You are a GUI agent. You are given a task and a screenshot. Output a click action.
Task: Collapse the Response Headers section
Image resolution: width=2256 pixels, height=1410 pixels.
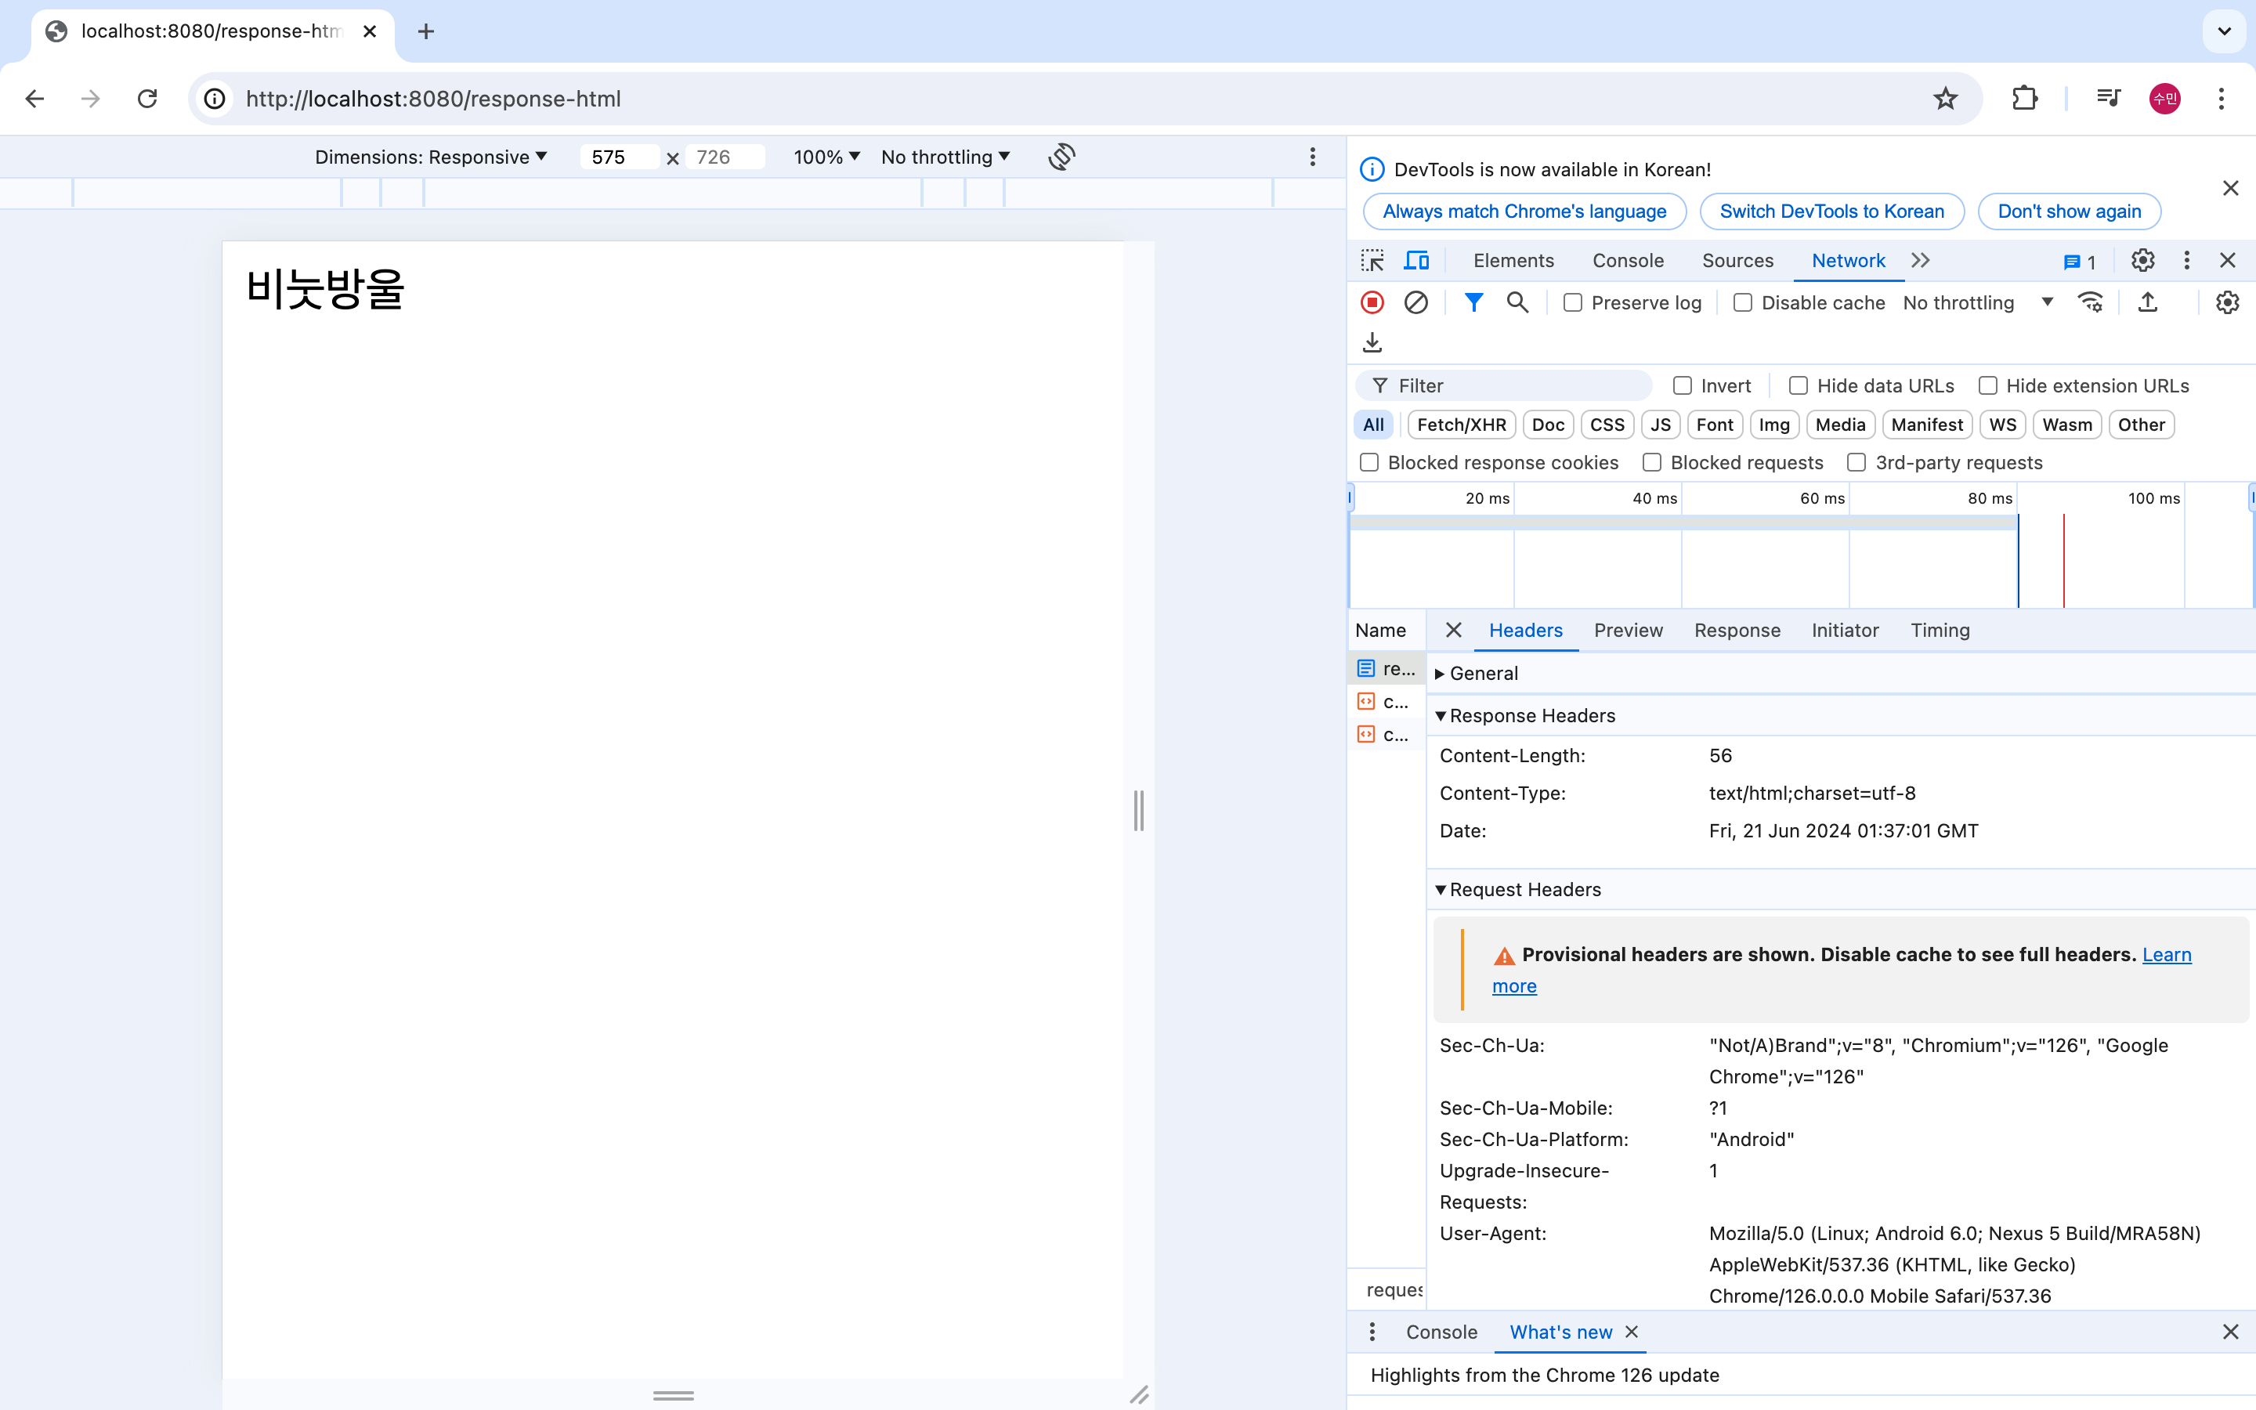(1531, 715)
